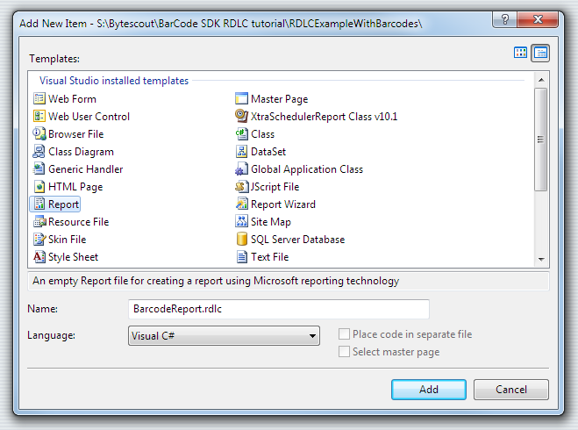Click scroll down arrow in templates list
The height and width of the screenshot is (430, 578).
(541, 259)
